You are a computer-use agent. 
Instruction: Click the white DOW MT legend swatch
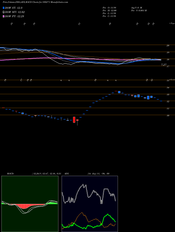(x=3, y=12)
